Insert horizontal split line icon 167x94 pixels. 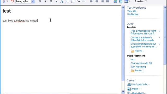pos(84,1)
